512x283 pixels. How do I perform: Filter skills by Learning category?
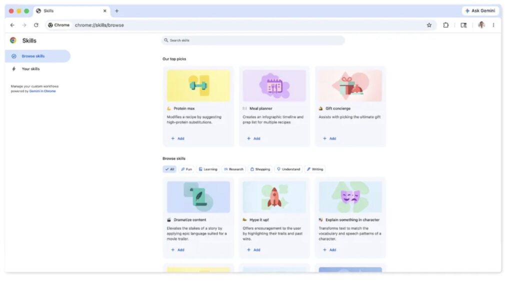coord(208,169)
